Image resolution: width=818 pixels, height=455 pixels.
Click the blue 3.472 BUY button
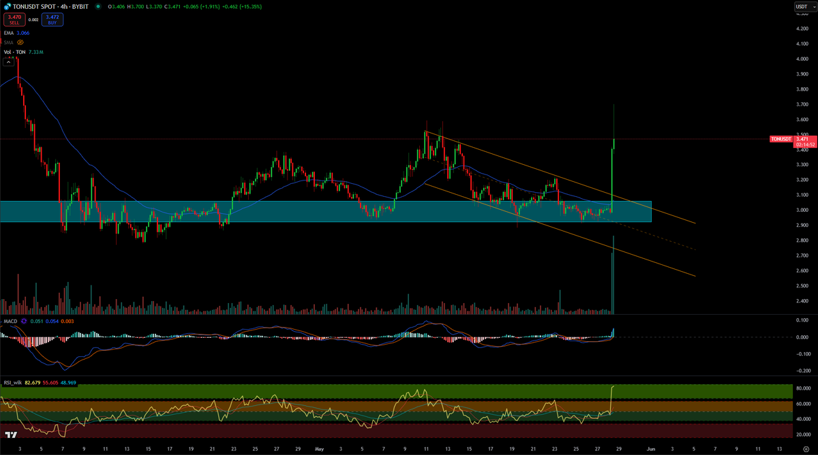point(53,20)
